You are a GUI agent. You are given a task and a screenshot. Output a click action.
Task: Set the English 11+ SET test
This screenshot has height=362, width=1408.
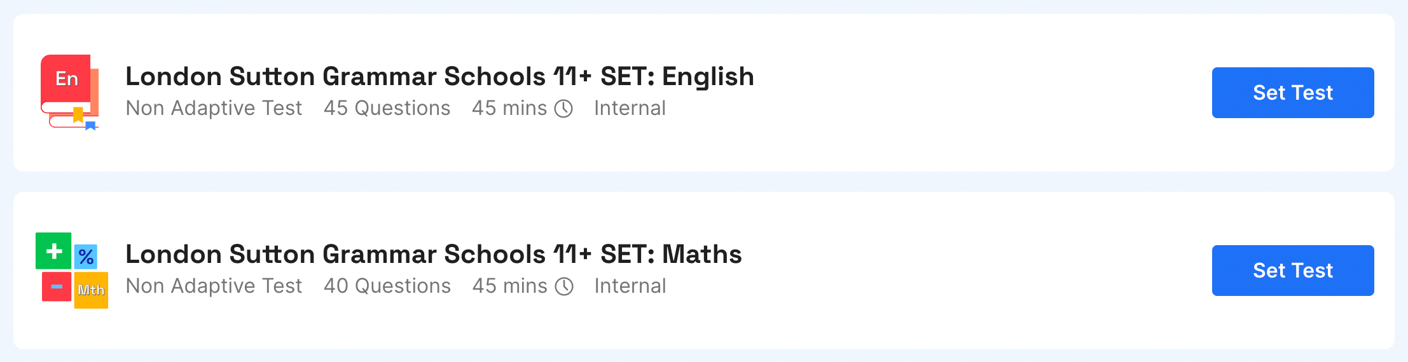tap(1293, 93)
